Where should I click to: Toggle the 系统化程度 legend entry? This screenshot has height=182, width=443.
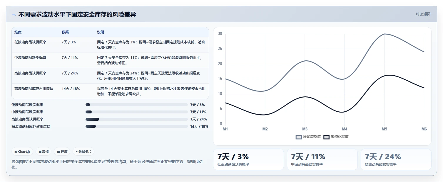pos(336,137)
